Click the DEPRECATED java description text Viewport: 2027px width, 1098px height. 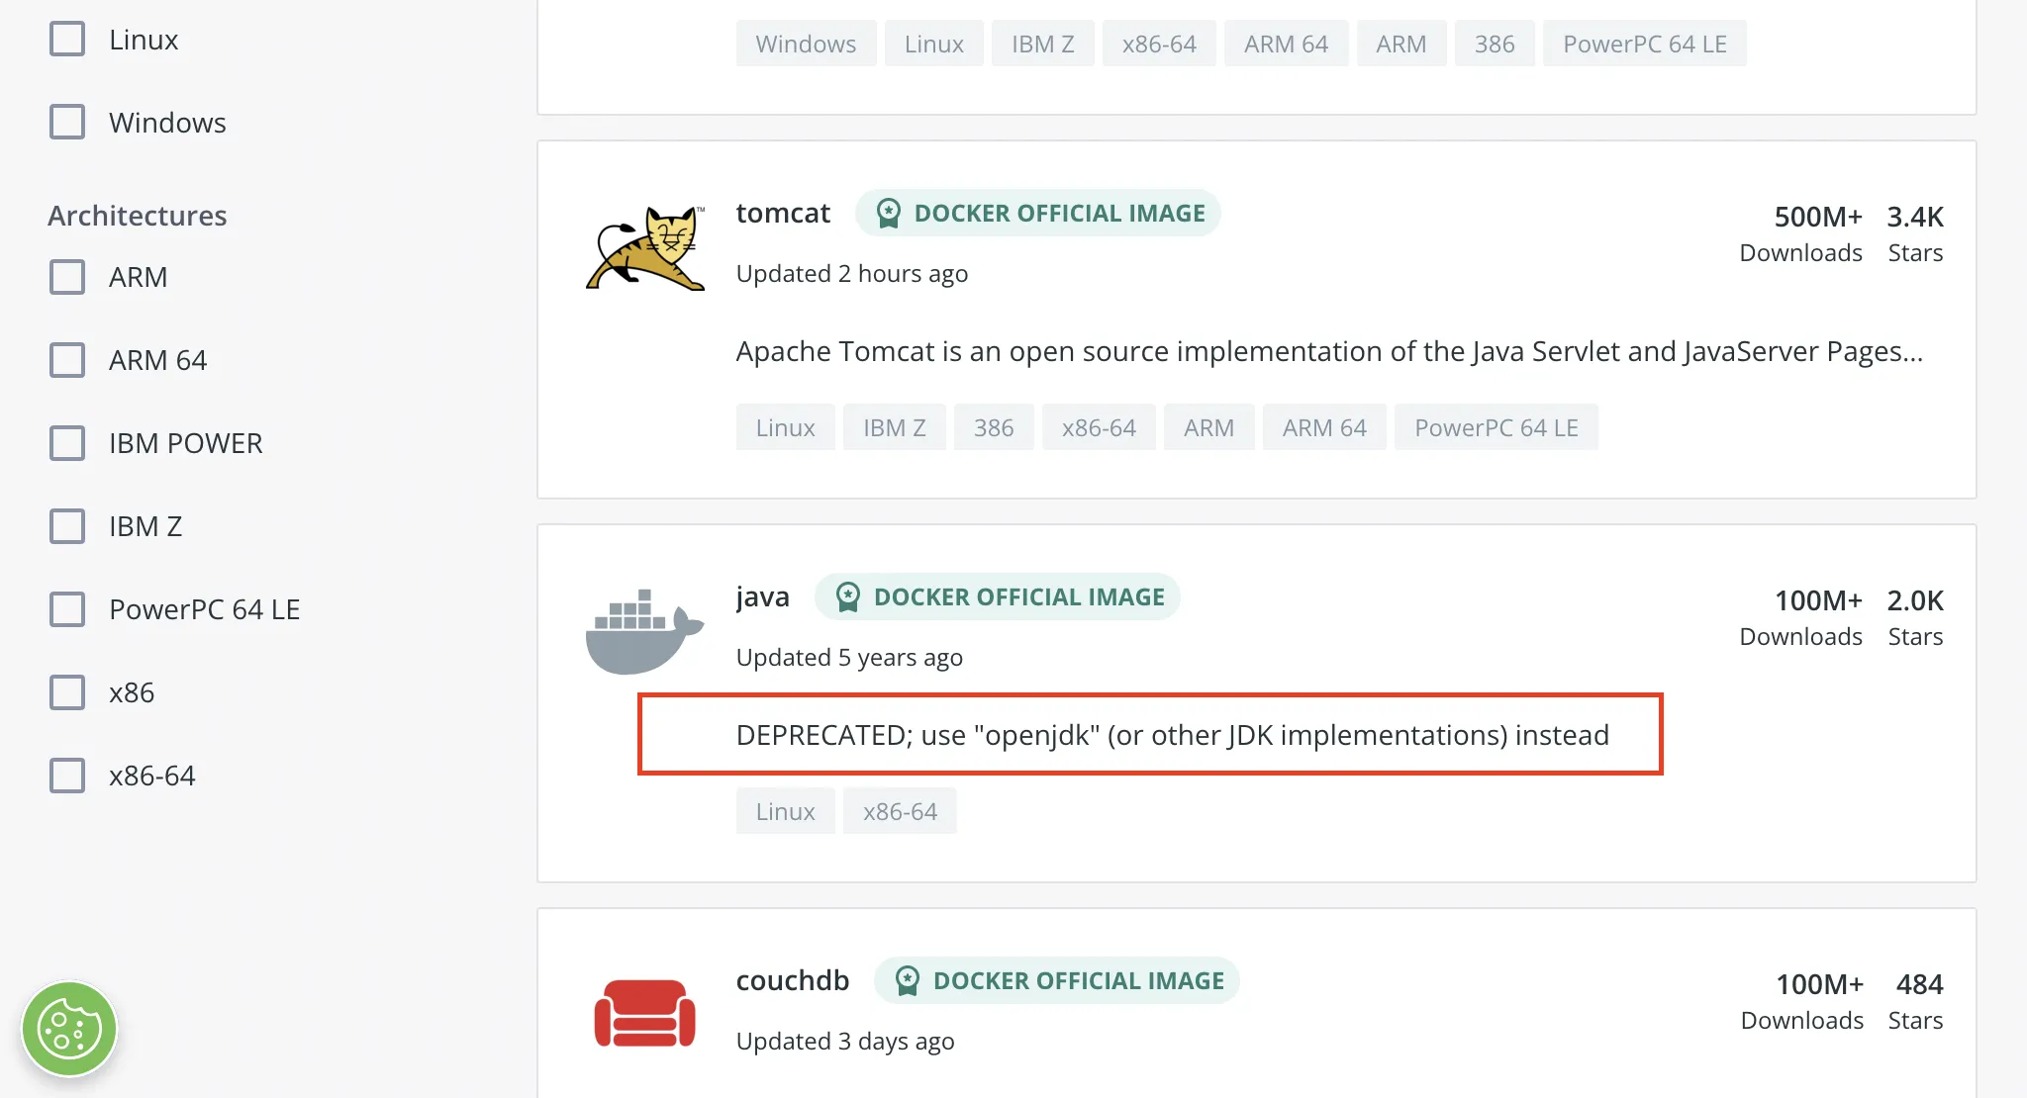(1172, 735)
